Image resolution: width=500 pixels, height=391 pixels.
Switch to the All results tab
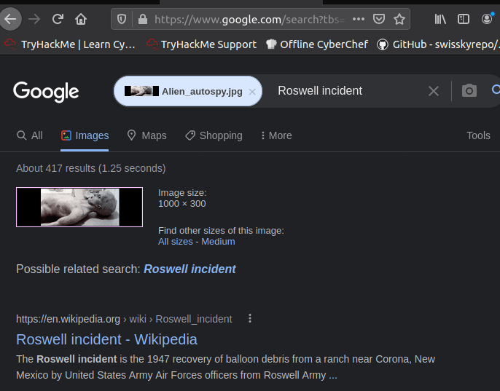coord(29,135)
